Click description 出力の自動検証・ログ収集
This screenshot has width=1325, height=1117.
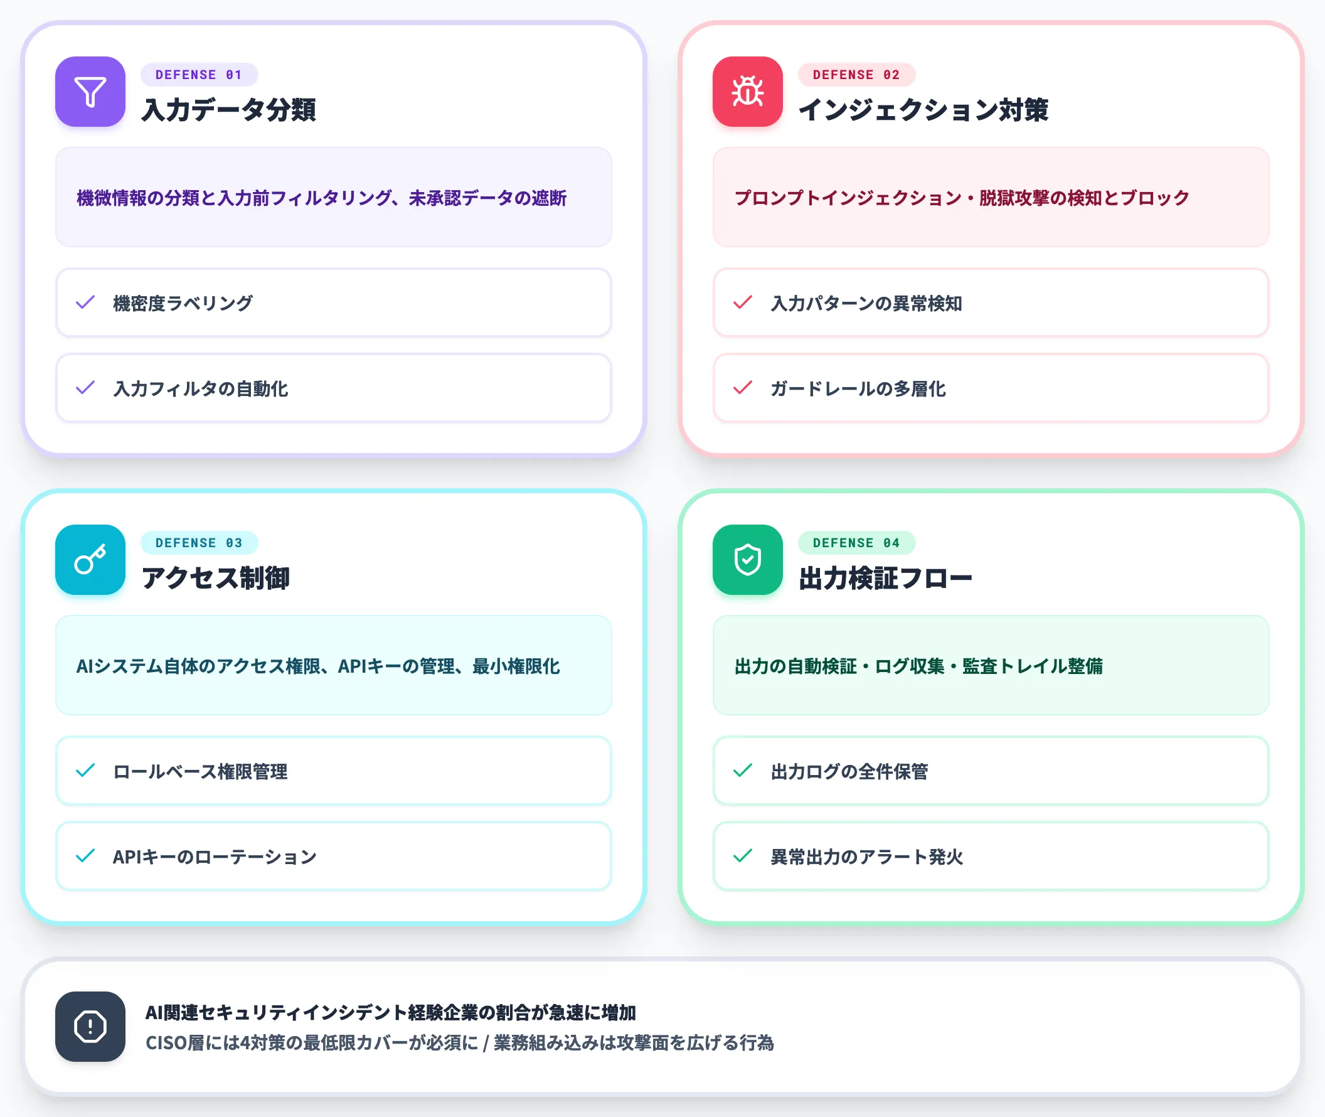[918, 666]
